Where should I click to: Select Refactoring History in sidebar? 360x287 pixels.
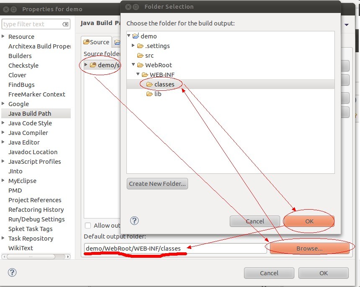pos(36,210)
